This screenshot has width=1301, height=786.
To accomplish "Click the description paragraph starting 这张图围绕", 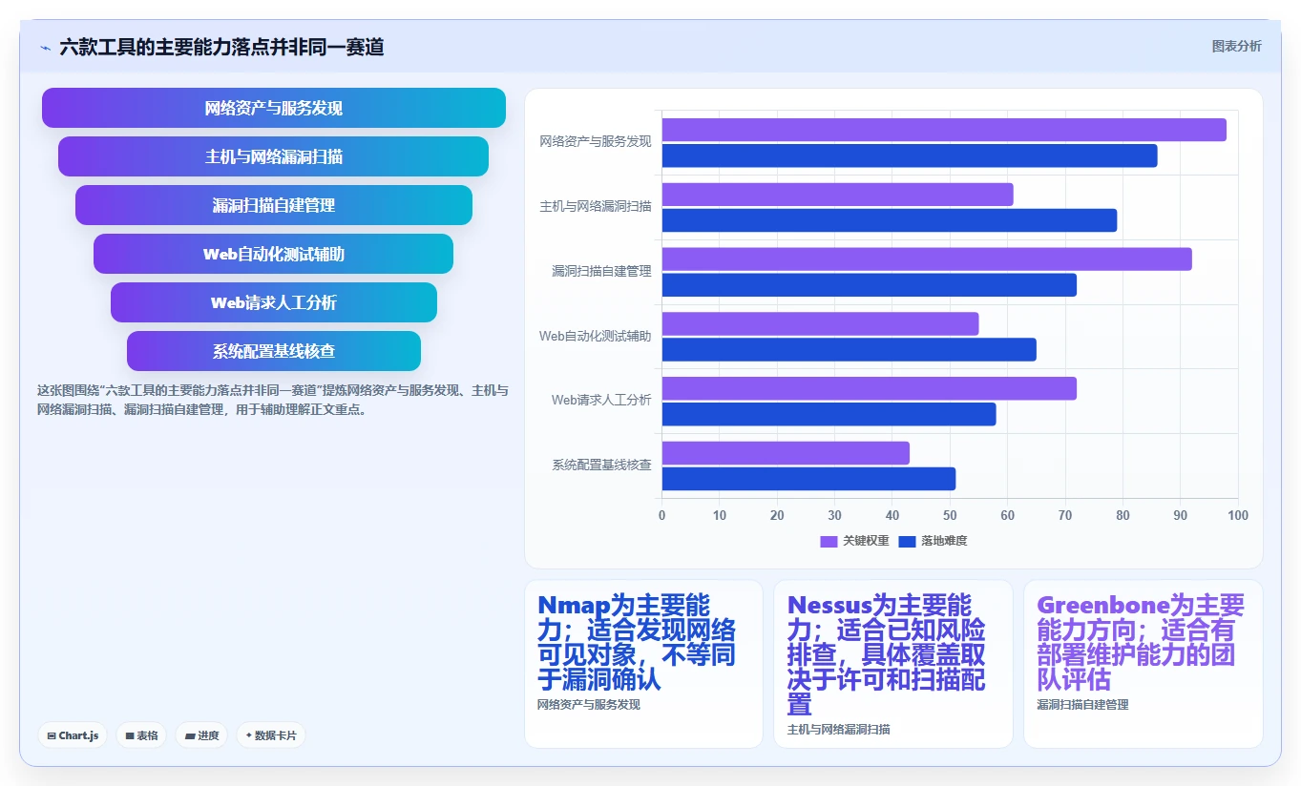I will (273, 400).
